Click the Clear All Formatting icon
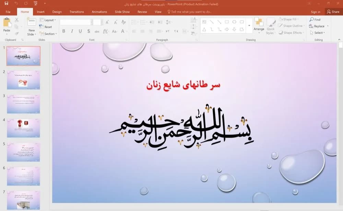The width and height of the screenshot is (343, 211). [x=123, y=22]
